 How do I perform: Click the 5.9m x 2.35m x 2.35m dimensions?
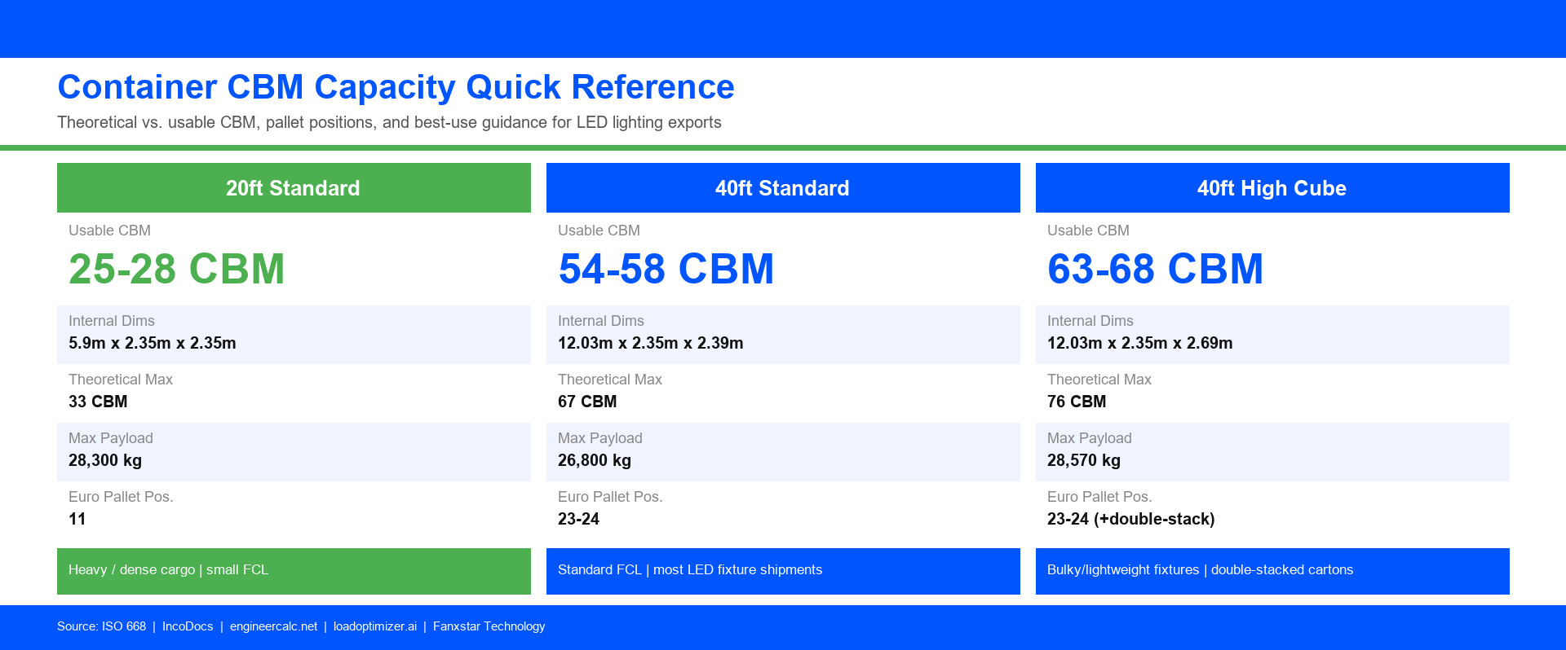[153, 343]
